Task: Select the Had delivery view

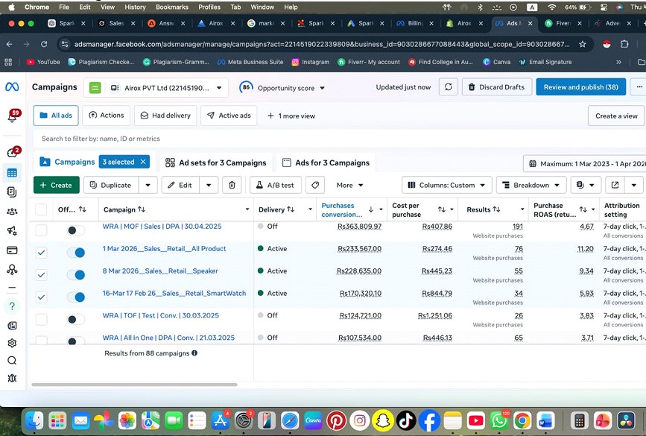Action: (165, 116)
